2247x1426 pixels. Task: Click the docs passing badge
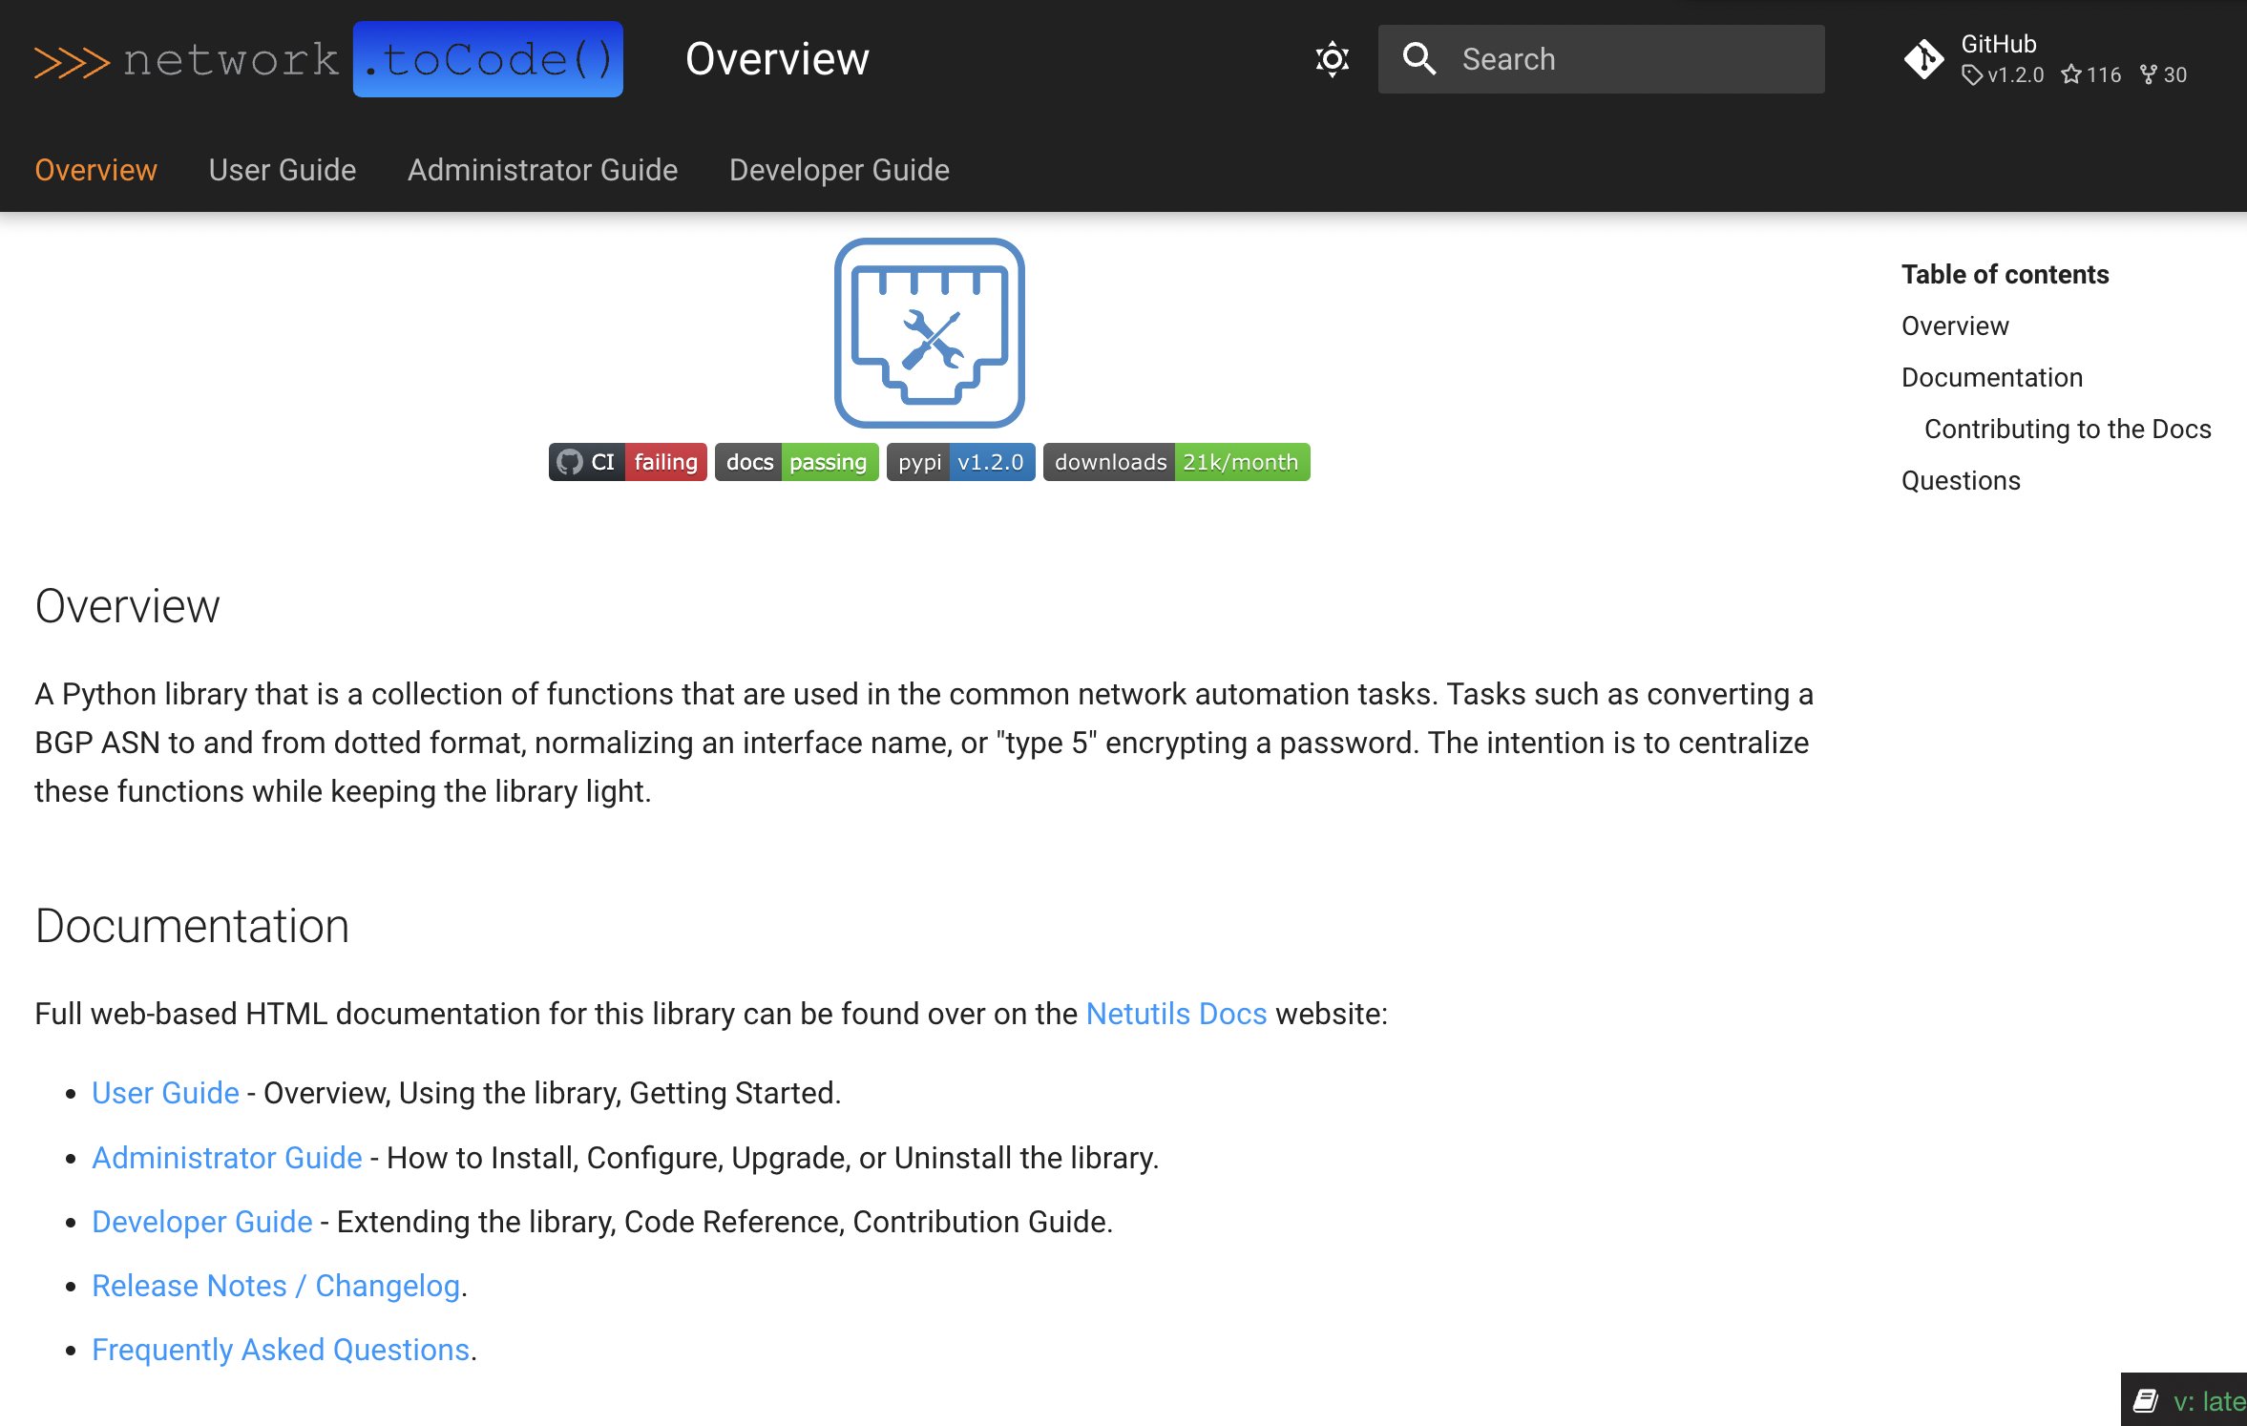796,462
